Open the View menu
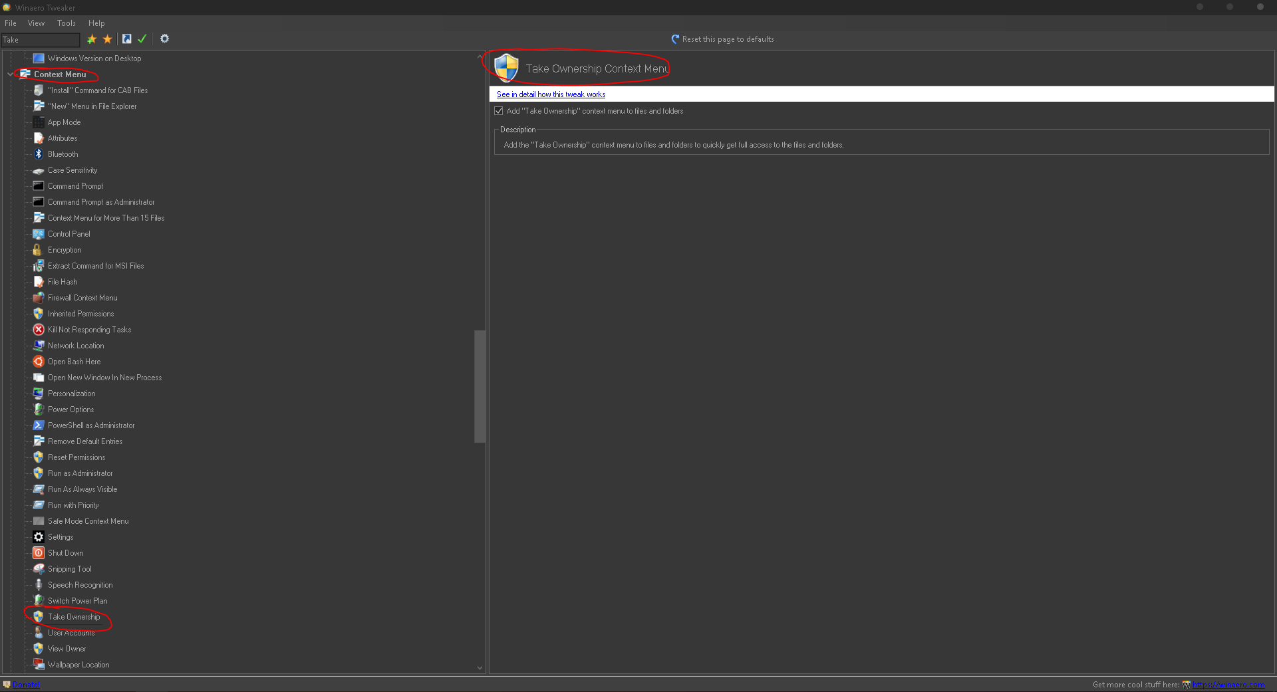The image size is (1277, 692). (x=36, y=23)
